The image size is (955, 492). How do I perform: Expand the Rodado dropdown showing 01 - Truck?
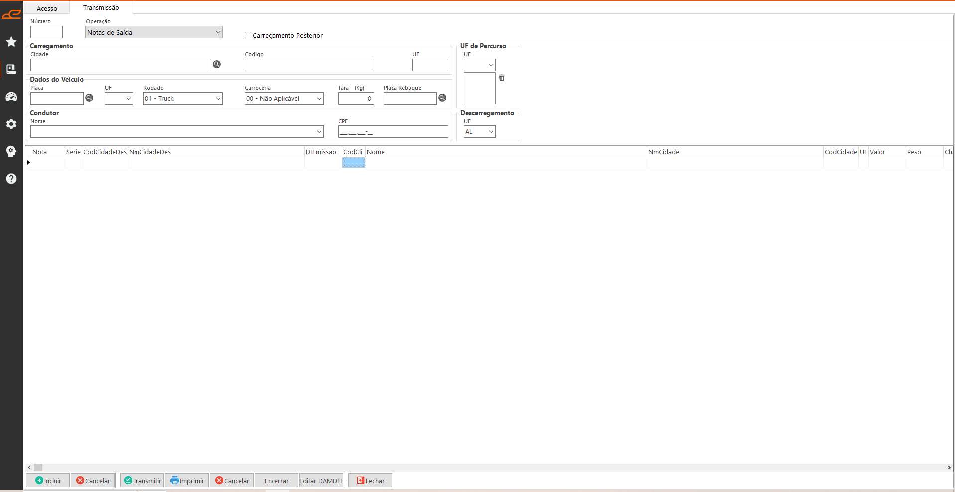[183, 99]
